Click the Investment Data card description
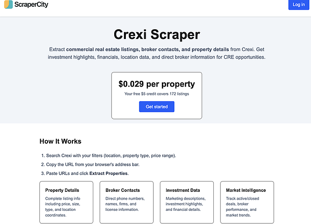 (x=186, y=204)
